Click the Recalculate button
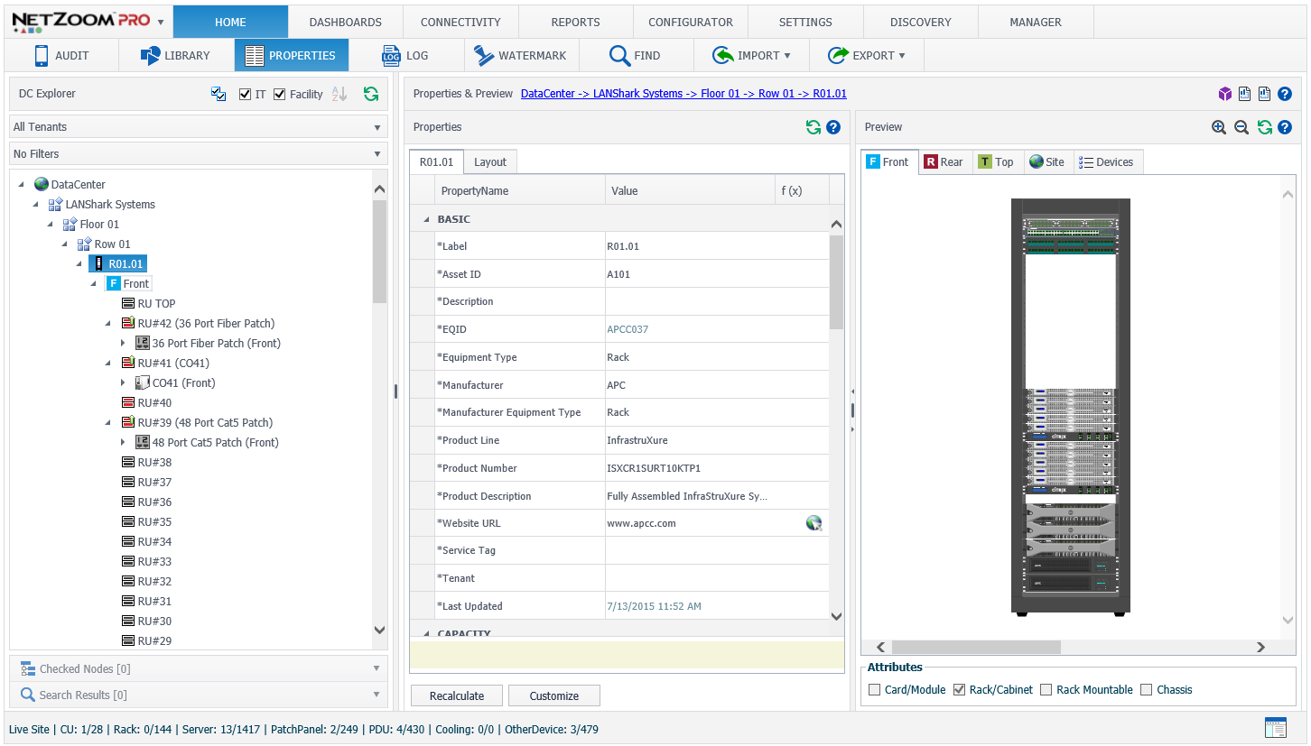The height and width of the screenshot is (746, 1311). (456, 695)
